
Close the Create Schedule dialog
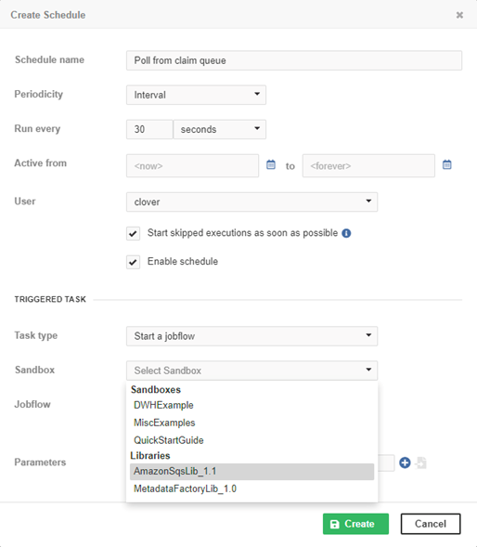point(459,15)
